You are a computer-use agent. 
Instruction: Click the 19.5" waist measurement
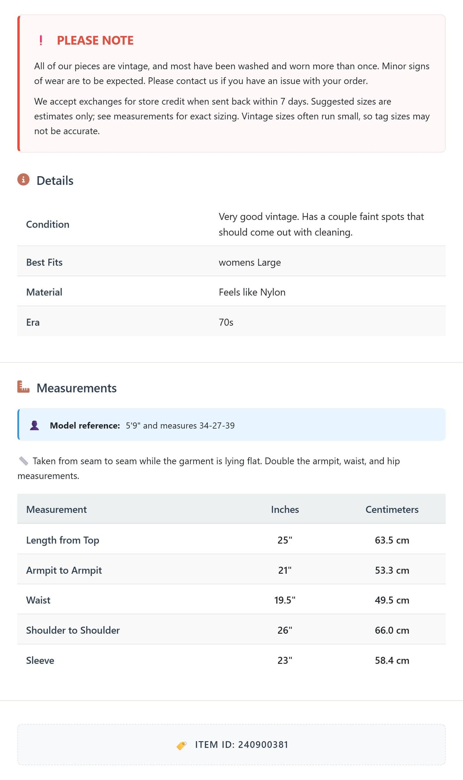[x=285, y=600]
